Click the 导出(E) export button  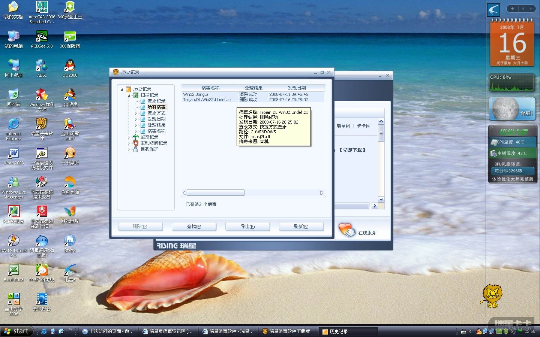[247, 227]
